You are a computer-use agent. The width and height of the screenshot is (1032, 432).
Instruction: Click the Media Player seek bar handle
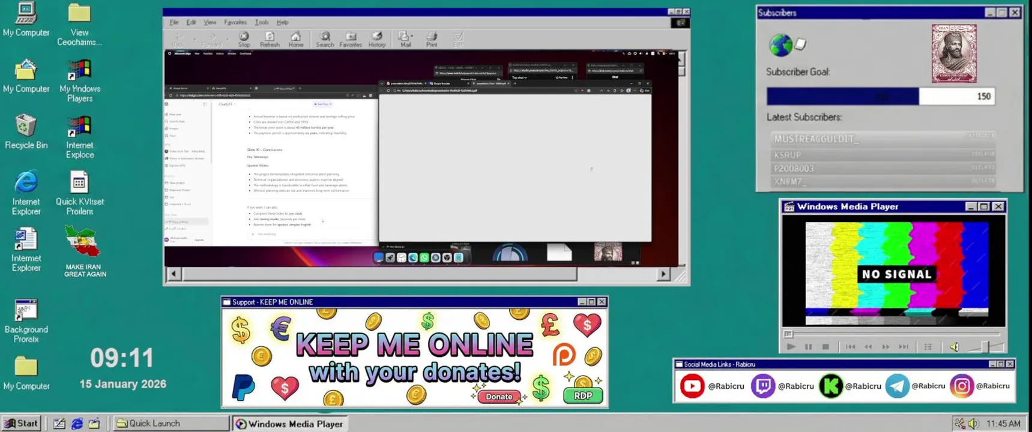point(788,334)
